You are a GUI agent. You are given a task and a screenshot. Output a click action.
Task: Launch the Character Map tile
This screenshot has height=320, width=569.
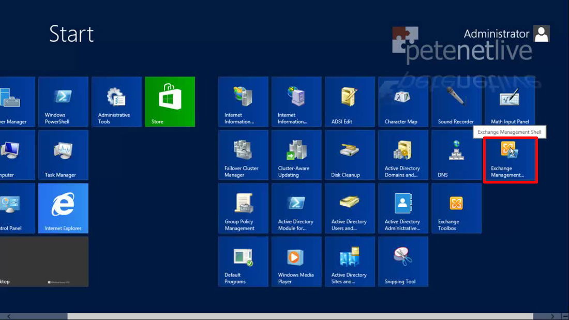(403, 102)
